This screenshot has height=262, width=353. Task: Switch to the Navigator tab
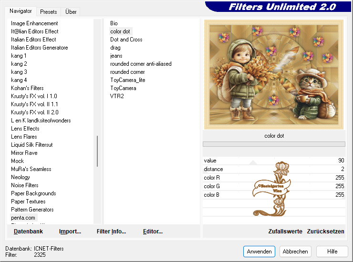(21, 11)
